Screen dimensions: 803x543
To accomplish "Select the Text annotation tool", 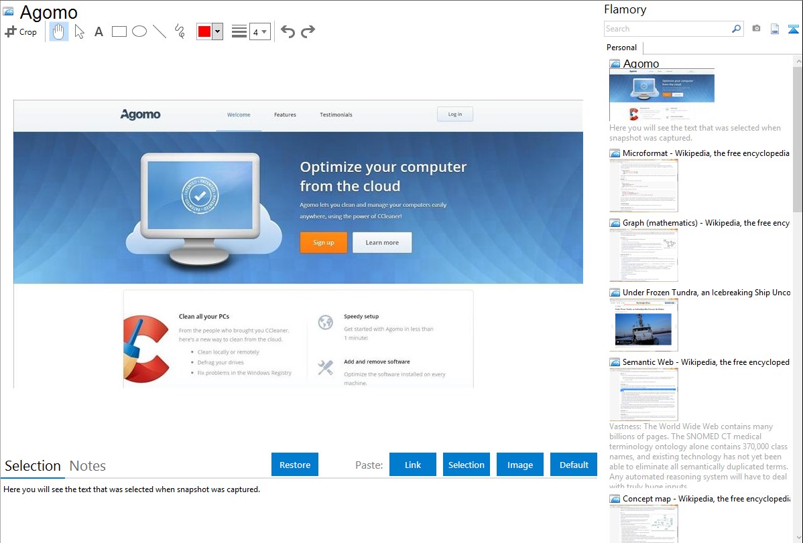I will click(x=99, y=31).
